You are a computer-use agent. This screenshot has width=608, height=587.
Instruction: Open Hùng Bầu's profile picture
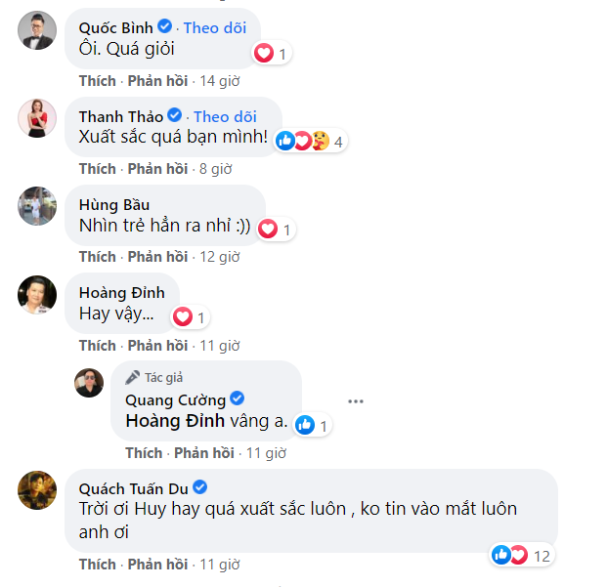pyautogui.click(x=37, y=206)
